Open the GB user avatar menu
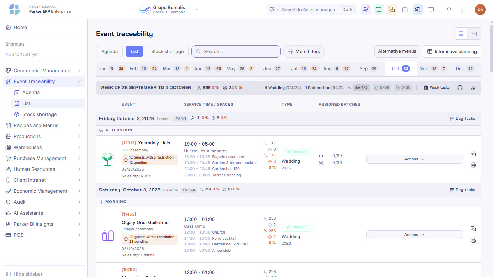Screen dimensions: 494x277 click(x=480, y=10)
